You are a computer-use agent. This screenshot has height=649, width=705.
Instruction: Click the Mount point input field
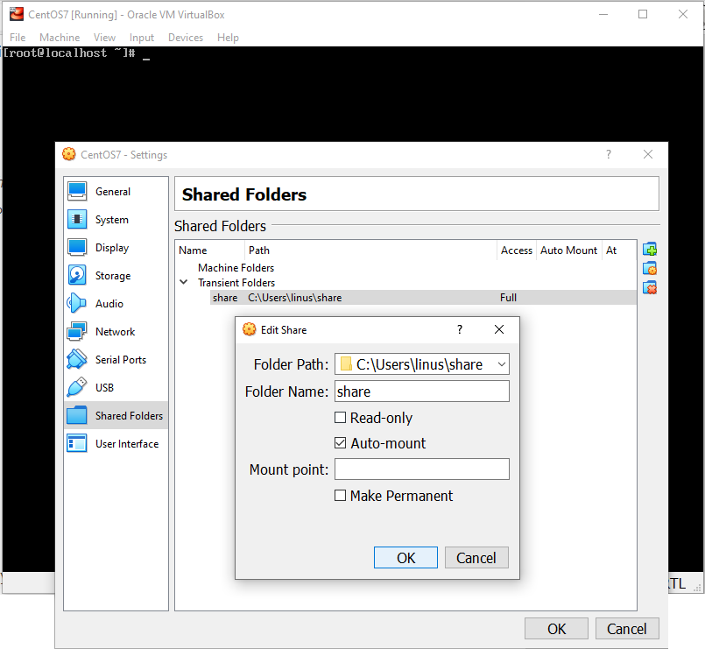(422, 469)
